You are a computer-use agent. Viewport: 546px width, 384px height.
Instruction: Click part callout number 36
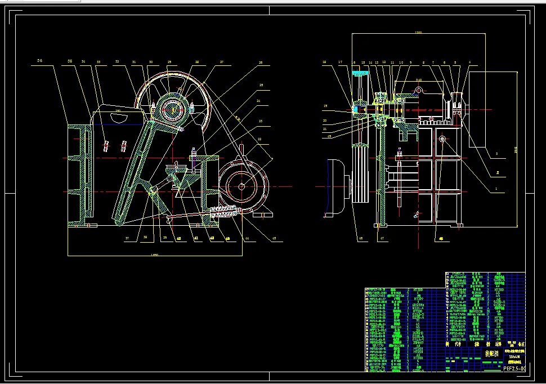pos(40,61)
